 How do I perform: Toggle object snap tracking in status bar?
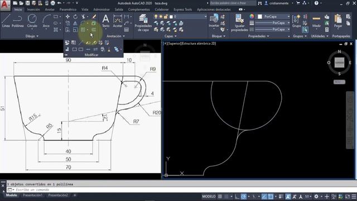[264, 197]
